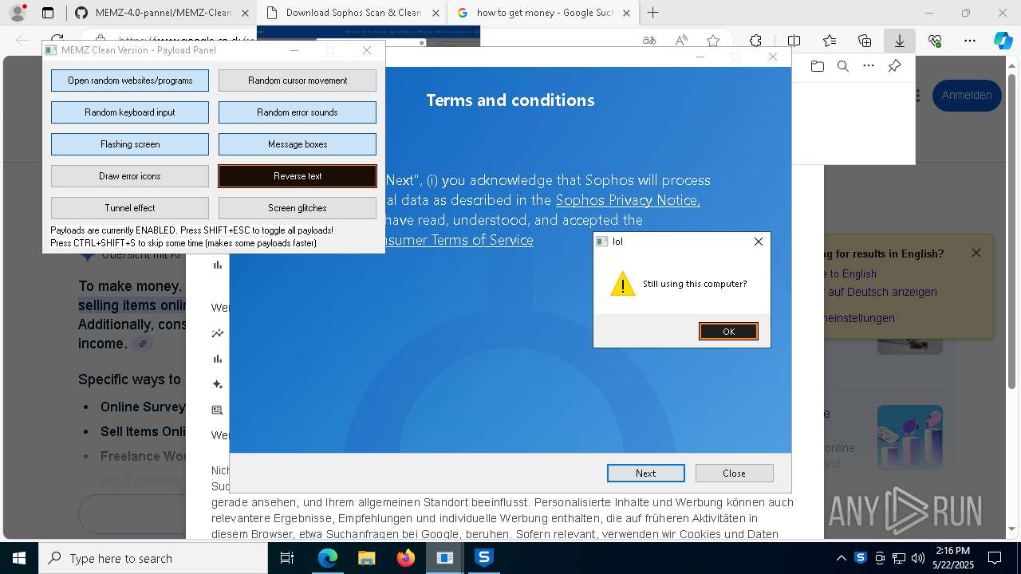Expand hidden system tray icons chevron
1021x574 pixels.
841,558
